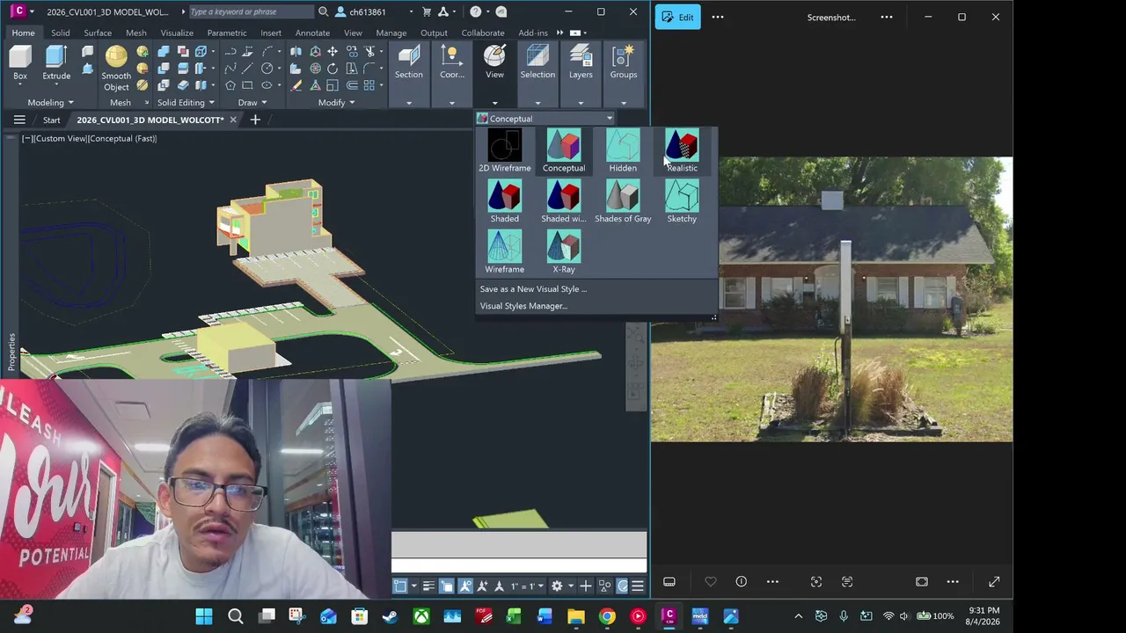
Task: Apply the X-Ray visual style
Action: (564, 252)
